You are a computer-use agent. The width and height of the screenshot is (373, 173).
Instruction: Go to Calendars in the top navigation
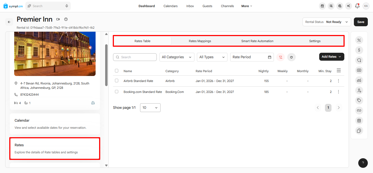(171, 6)
